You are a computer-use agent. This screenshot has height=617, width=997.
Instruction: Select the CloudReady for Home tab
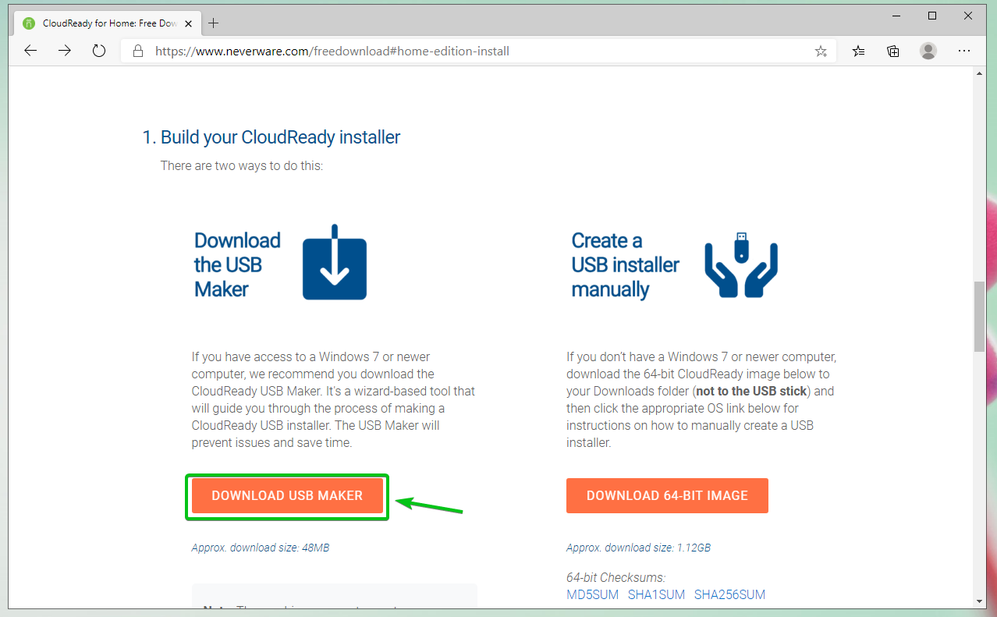click(102, 23)
